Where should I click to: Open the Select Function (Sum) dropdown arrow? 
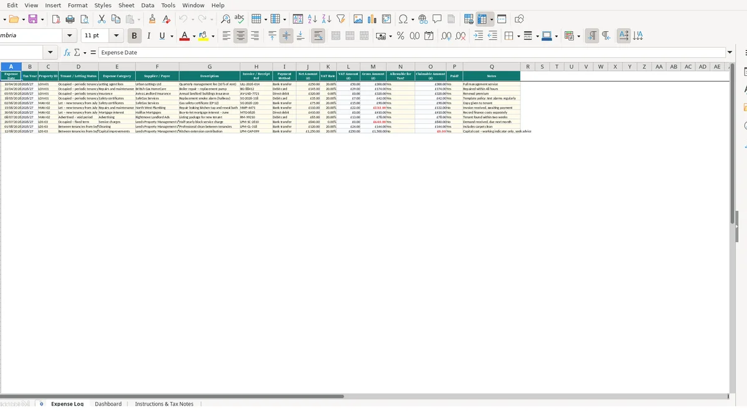tap(85, 53)
